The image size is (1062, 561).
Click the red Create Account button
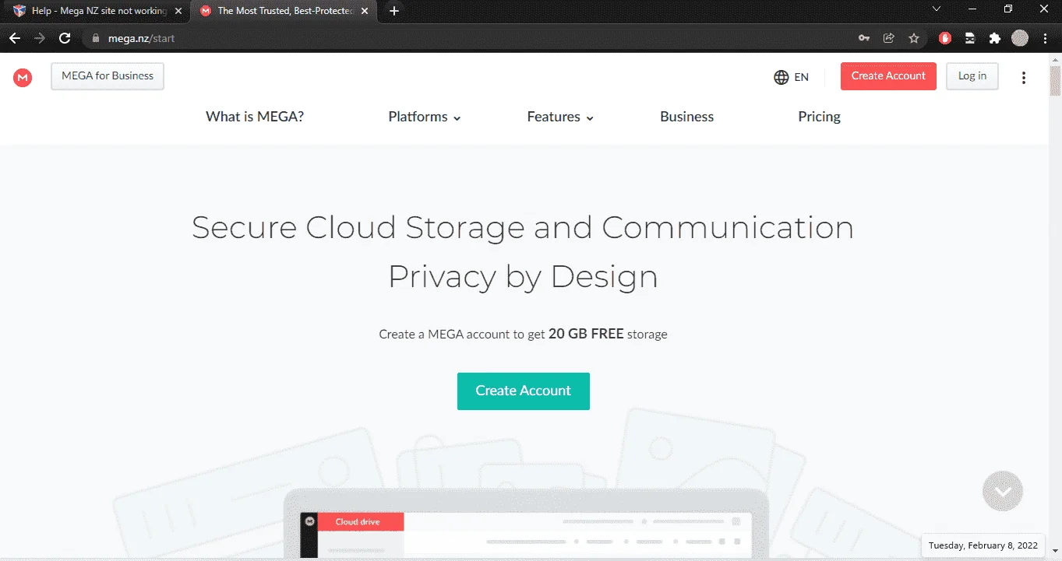tap(888, 76)
